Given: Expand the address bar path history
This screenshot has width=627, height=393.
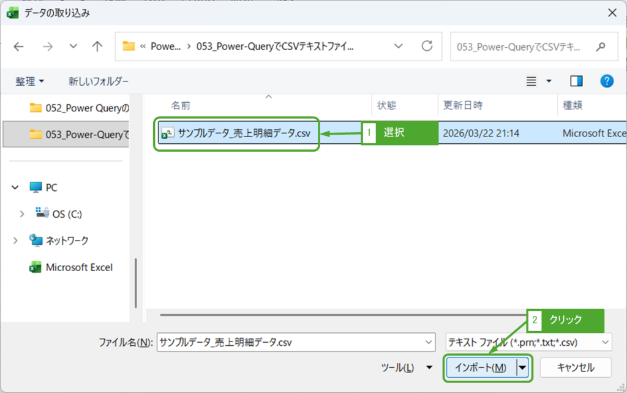Looking at the screenshot, I should (x=399, y=47).
